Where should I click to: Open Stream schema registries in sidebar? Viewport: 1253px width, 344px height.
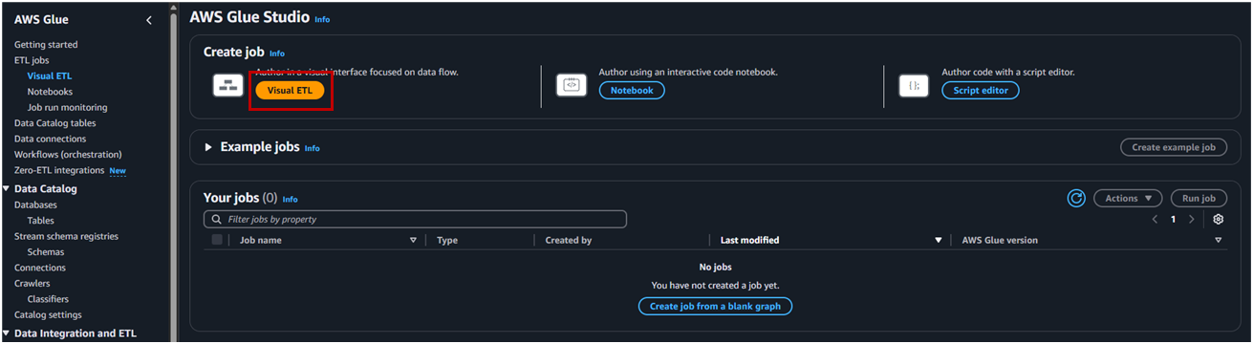[x=66, y=236]
